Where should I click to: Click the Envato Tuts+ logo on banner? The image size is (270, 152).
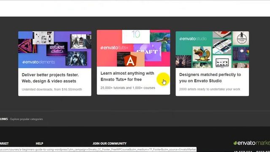tap(114, 48)
